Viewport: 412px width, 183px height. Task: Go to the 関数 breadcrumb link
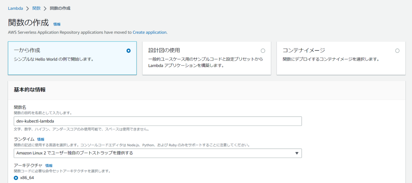click(36, 8)
